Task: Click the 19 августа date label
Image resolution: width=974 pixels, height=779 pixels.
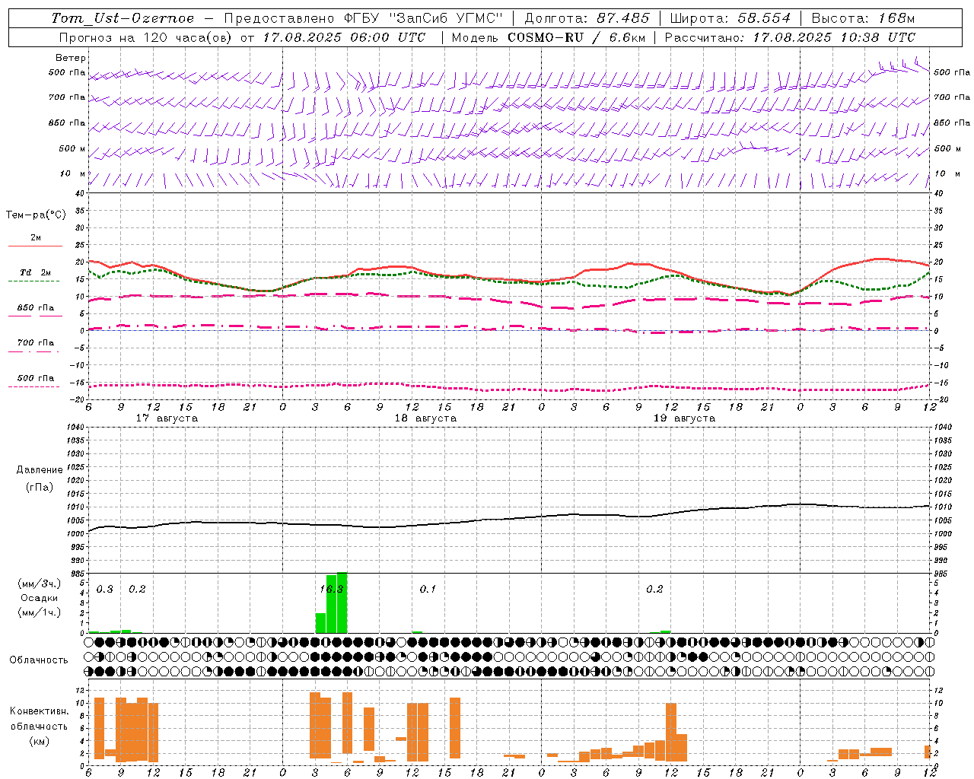Action: (x=684, y=418)
